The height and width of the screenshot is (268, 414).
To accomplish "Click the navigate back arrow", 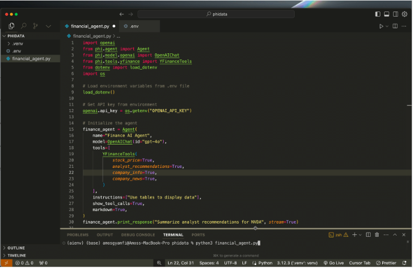I will pyautogui.click(x=122, y=13).
